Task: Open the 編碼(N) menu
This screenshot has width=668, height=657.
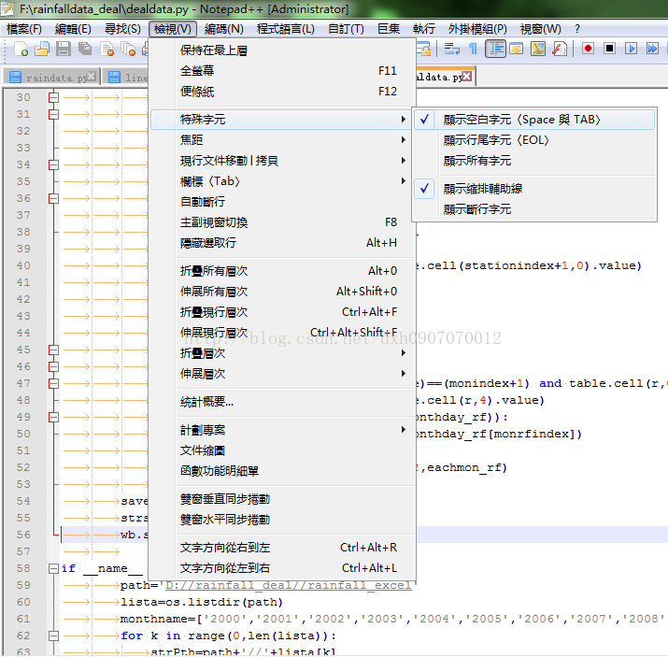Action: [x=224, y=29]
